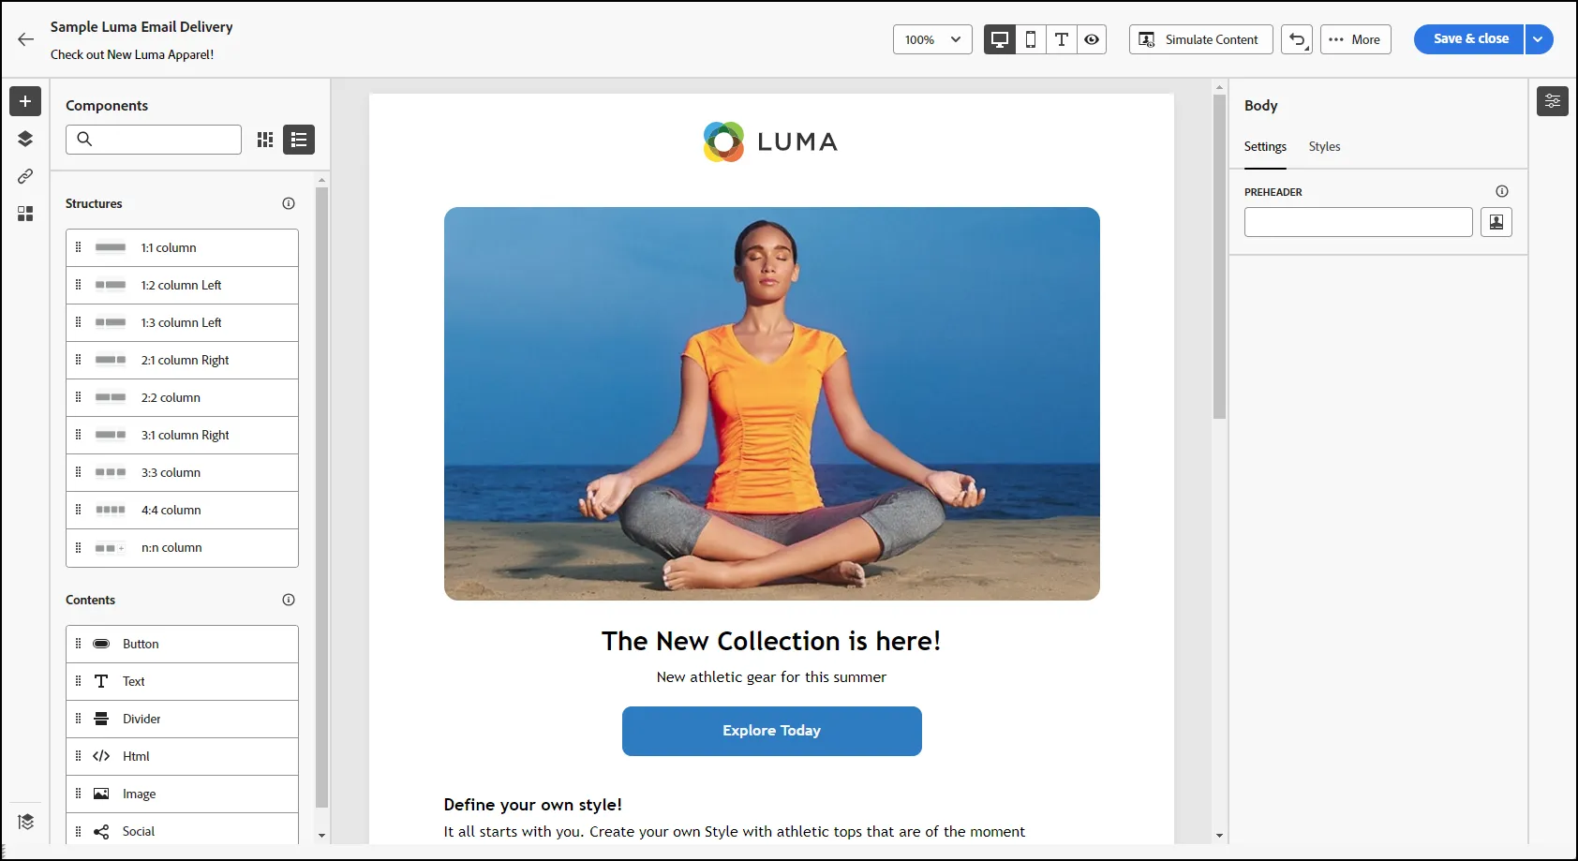
Task: Open the More menu
Action: click(1355, 39)
